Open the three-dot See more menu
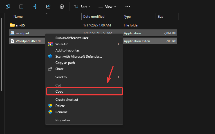Screen dimensions: 215x134 128,6
